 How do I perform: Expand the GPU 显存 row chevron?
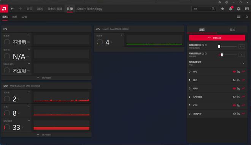point(190,97)
